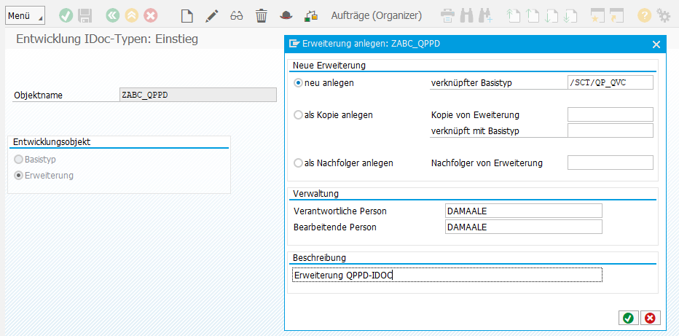Open Aufträge (Organizer)
This screenshot has width=679, height=336.
[376, 15]
